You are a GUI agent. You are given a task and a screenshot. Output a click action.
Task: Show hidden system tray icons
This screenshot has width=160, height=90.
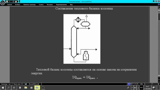pos(132,88)
